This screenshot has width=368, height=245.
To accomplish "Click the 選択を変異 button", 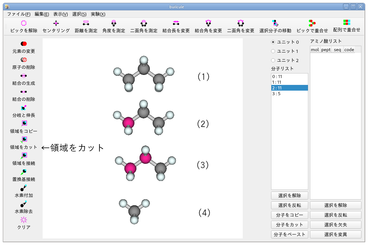I will (x=335, y=234).
